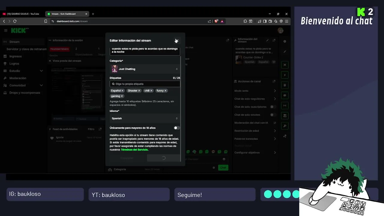
Task: Open Drops y recompensas in the sidebar
Action: [x=24, y=93]
